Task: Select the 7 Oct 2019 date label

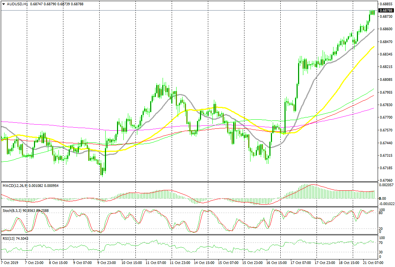Action: coord(9,262)
